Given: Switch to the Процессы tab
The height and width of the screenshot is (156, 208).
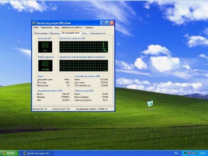Looking at the screenshot, I should pyautogui.click(x=55, y=33).
